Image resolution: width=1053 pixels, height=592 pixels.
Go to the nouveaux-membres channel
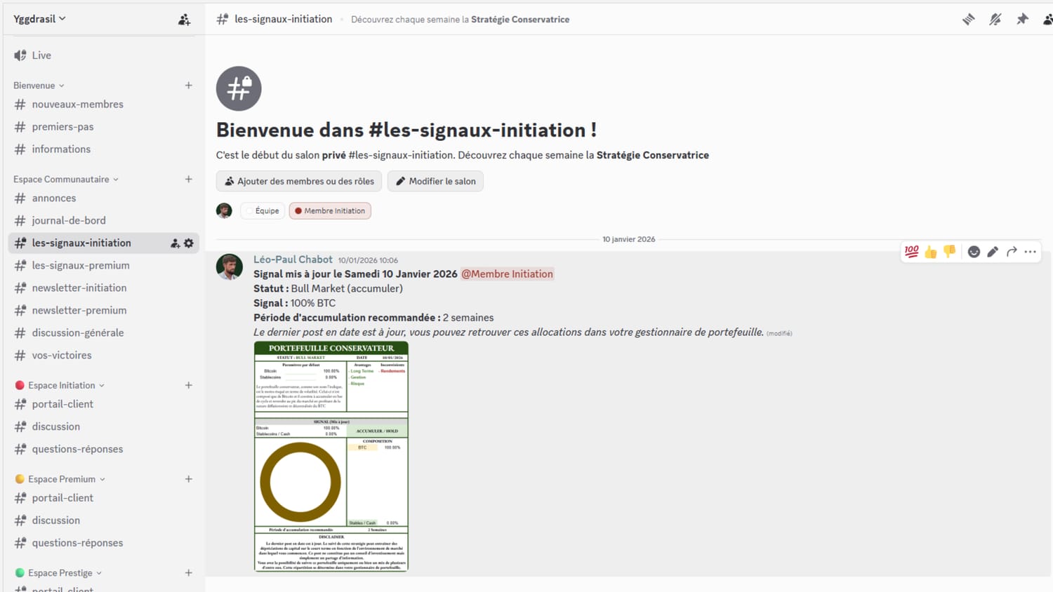tap(103, 105)
